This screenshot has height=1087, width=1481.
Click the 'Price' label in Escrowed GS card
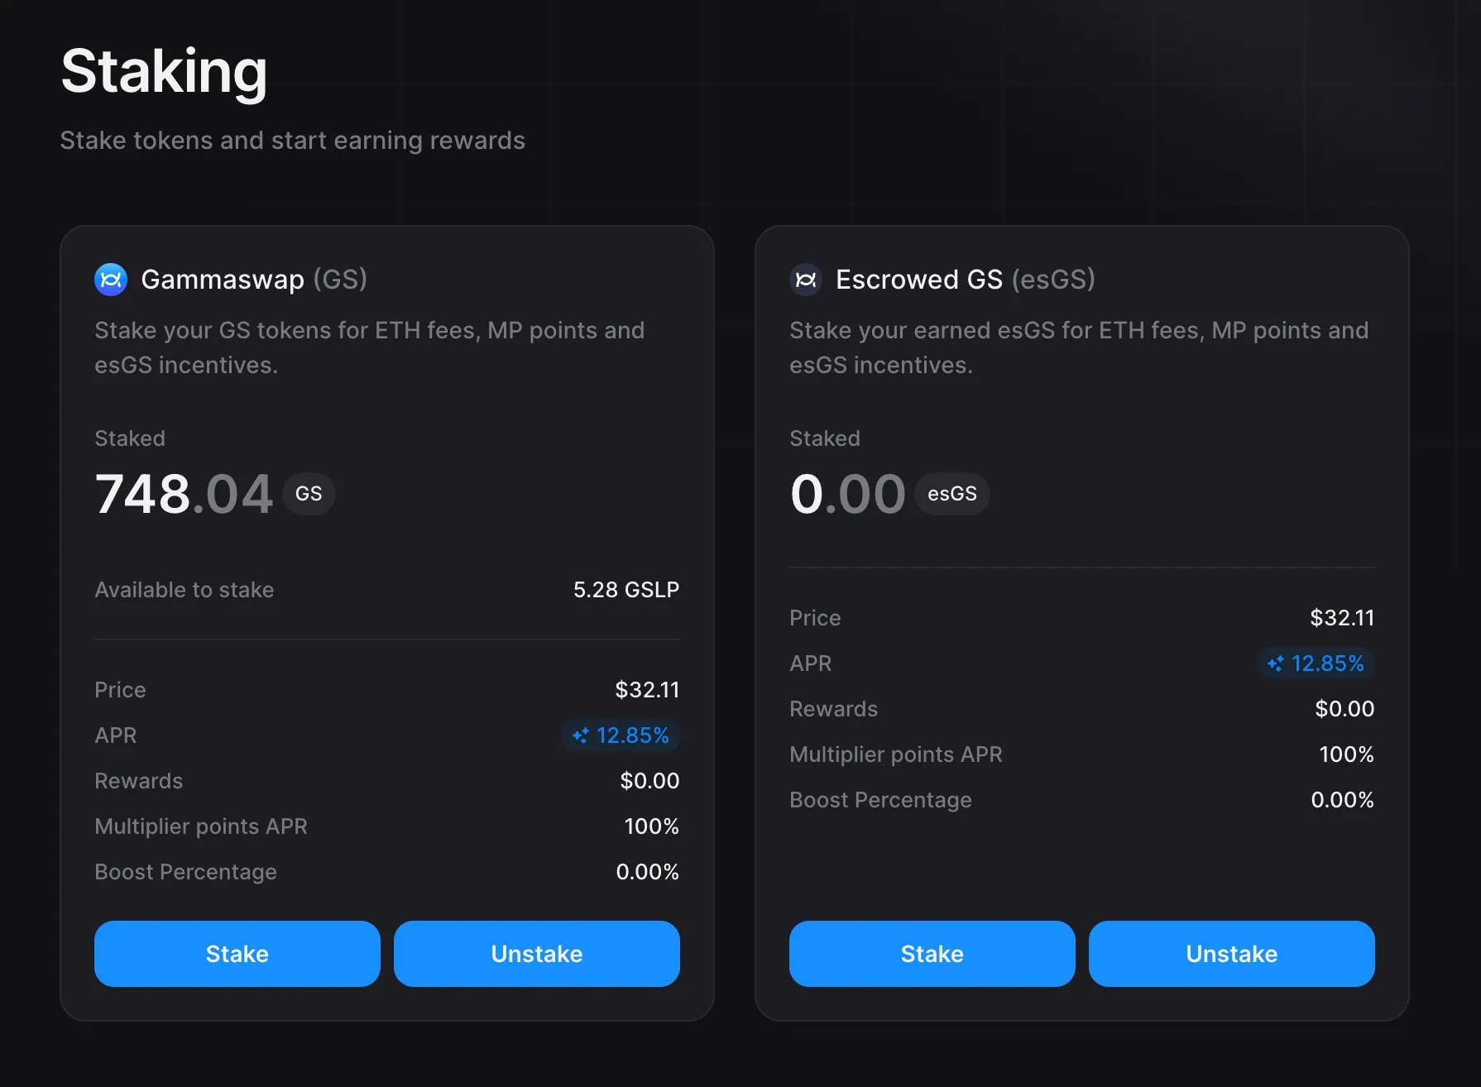click(x=815, y=618)
